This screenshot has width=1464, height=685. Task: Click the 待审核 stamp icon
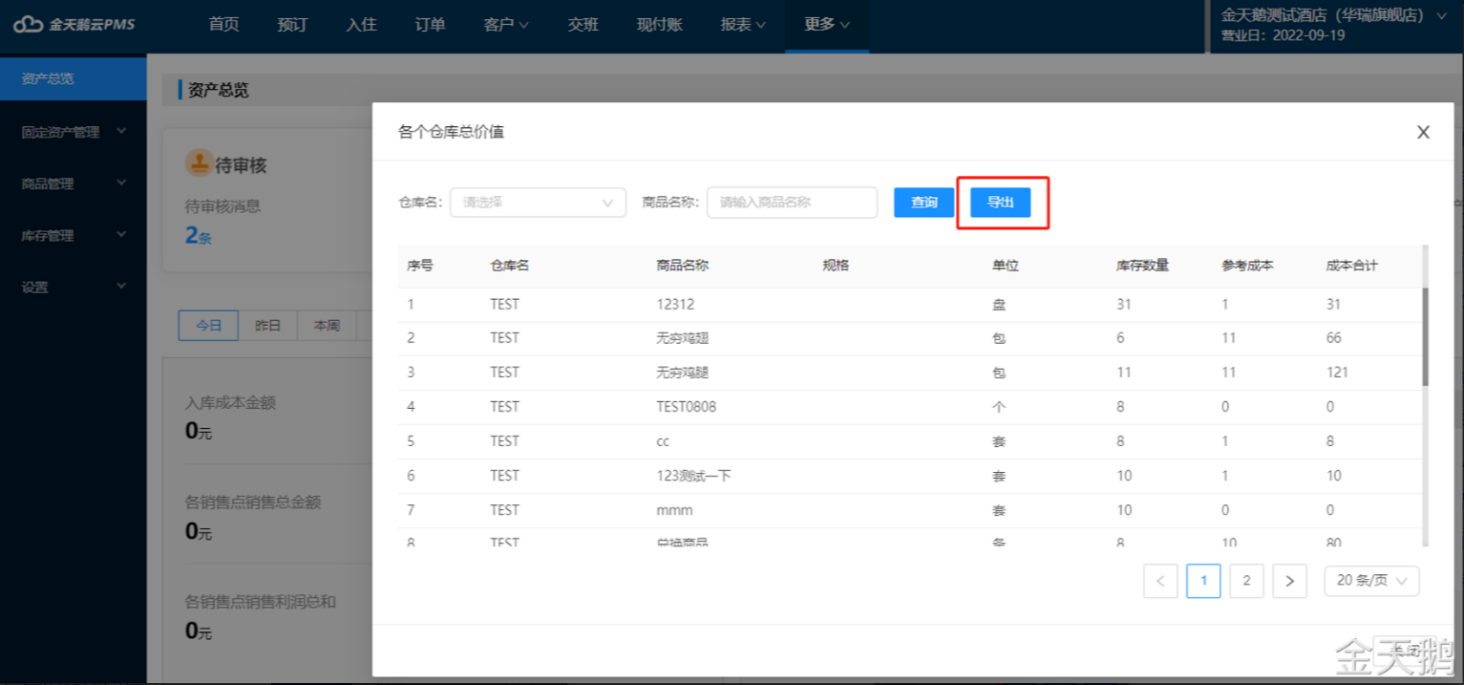(x=198, y=163)
